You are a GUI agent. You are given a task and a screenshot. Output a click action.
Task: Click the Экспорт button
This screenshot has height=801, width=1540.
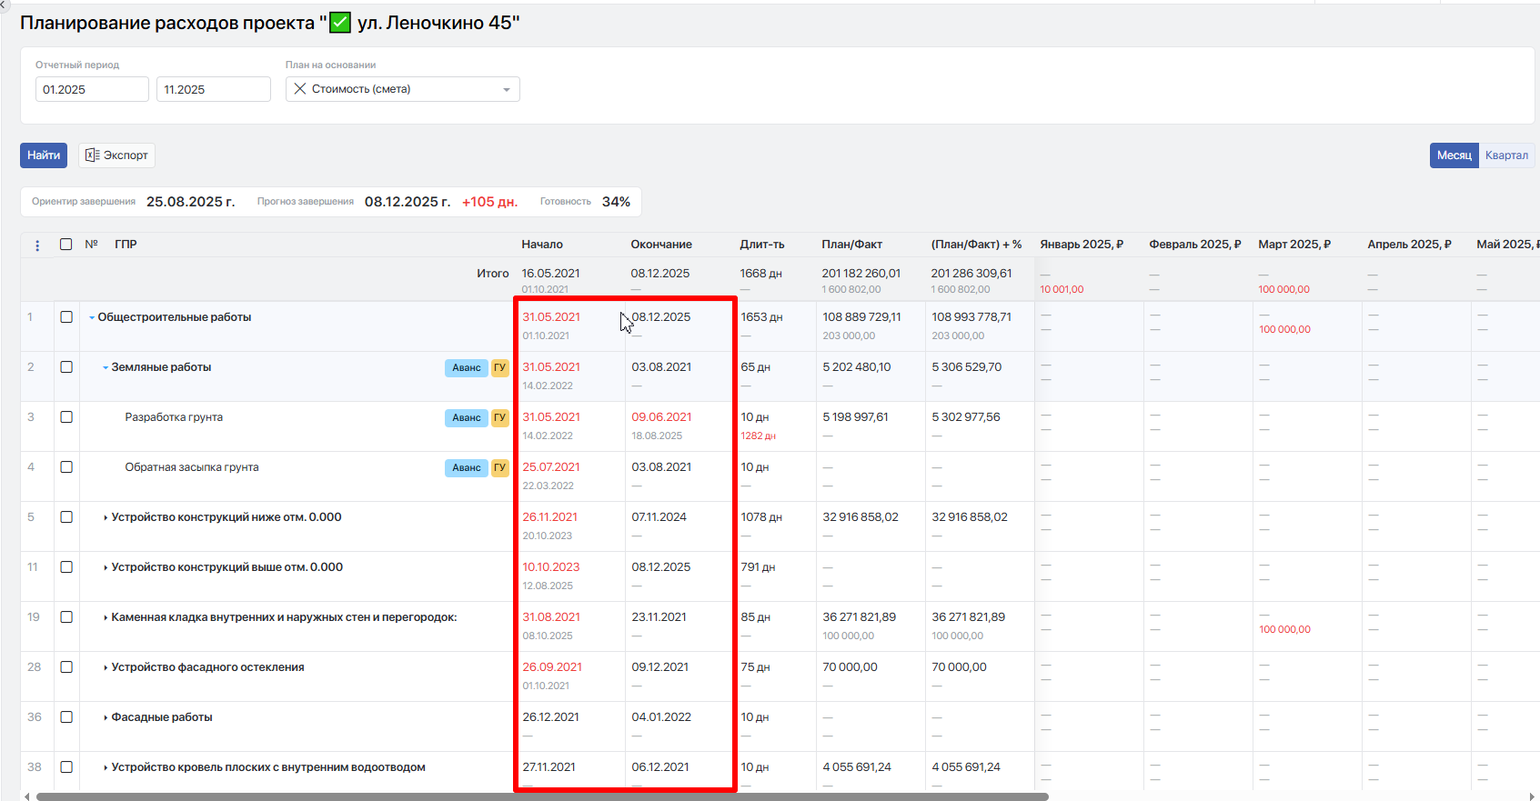pyautogui.click(x=116, y=155)
